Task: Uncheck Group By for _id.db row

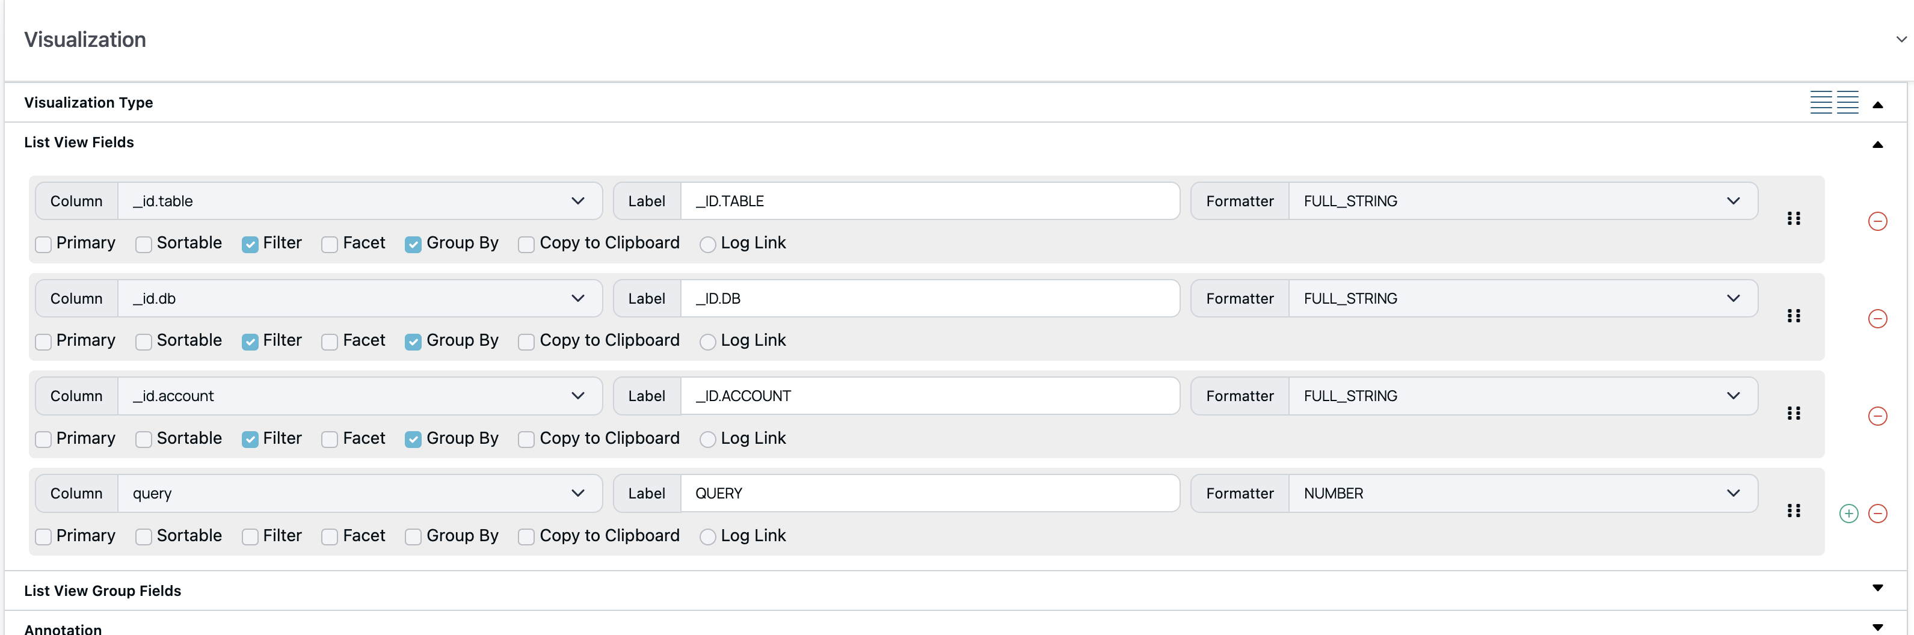Action: [x=413, y=342]
